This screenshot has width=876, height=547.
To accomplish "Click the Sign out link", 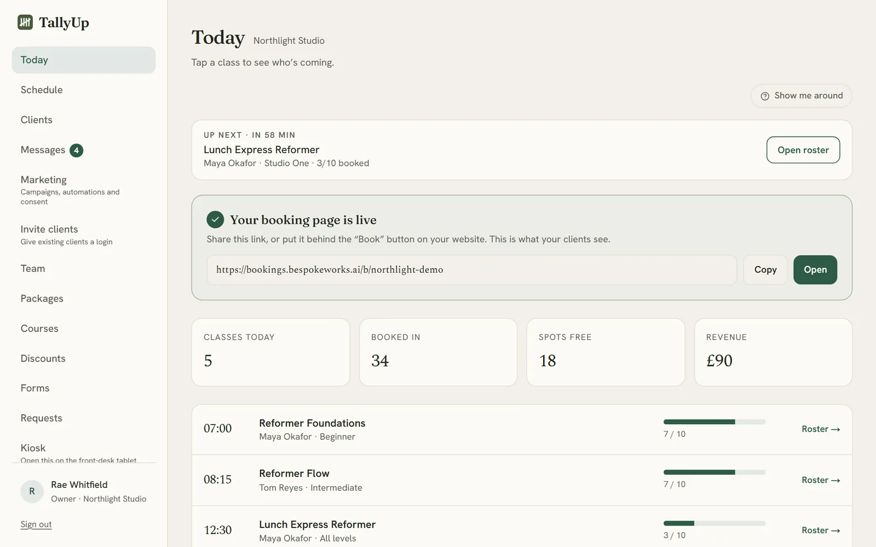I will click(x=36, y=524).
